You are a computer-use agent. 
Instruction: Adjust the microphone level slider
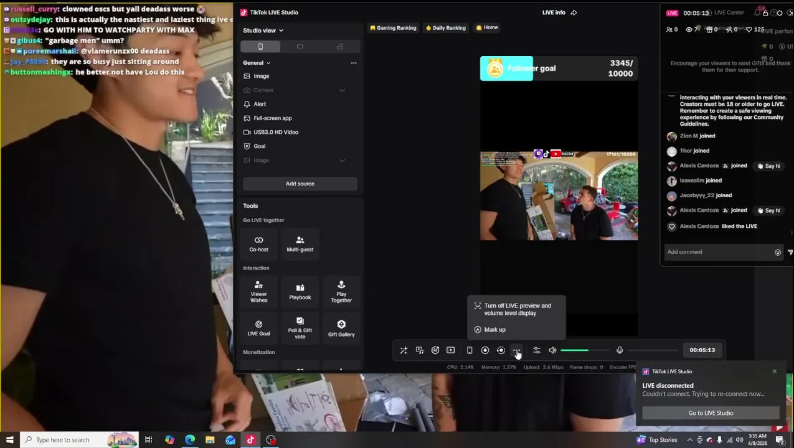point(652,350)
